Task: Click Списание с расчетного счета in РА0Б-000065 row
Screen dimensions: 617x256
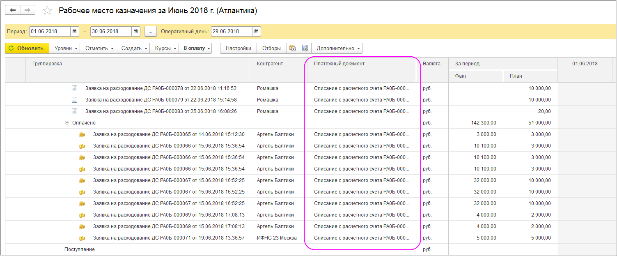Action: pyautogui.click(x=362, y=134)
